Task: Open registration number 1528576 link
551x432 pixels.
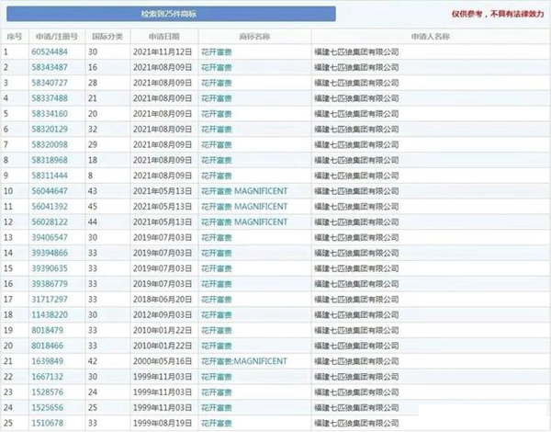Action: 47,392
